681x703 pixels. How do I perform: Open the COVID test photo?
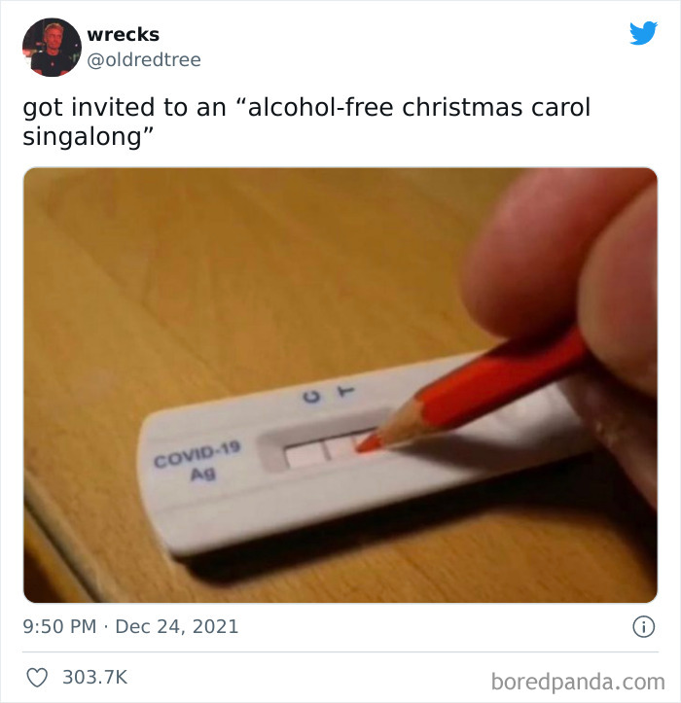[x=340, y=385]
